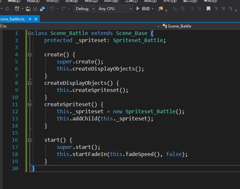Open the Any CPU platform dropdown
Image resolution: width=240 pixels, height=189 pixels.
tap(115, 9)
